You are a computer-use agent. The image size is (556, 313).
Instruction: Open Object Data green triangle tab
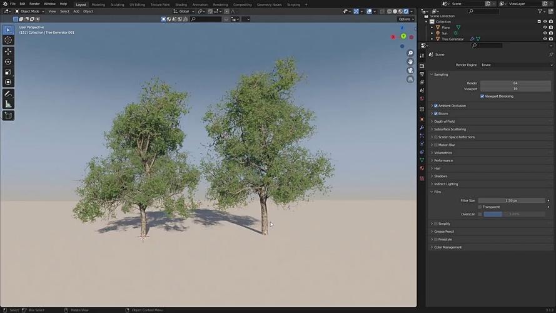422,160
